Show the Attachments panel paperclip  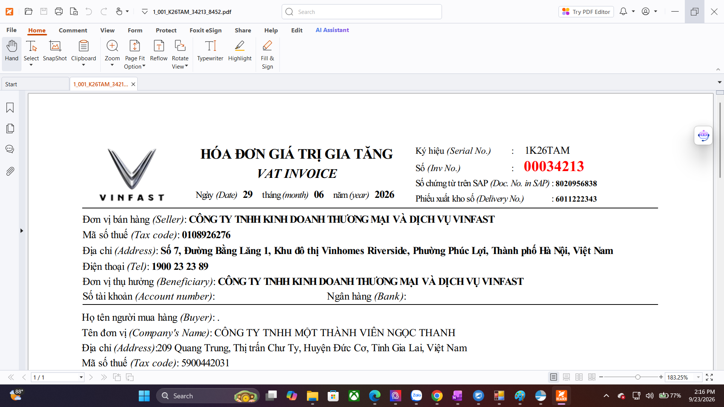coord(10,171)
